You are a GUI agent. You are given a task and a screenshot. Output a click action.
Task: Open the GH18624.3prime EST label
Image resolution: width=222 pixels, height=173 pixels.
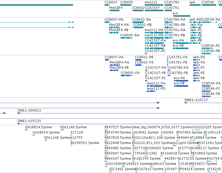[x=46, y=132]
